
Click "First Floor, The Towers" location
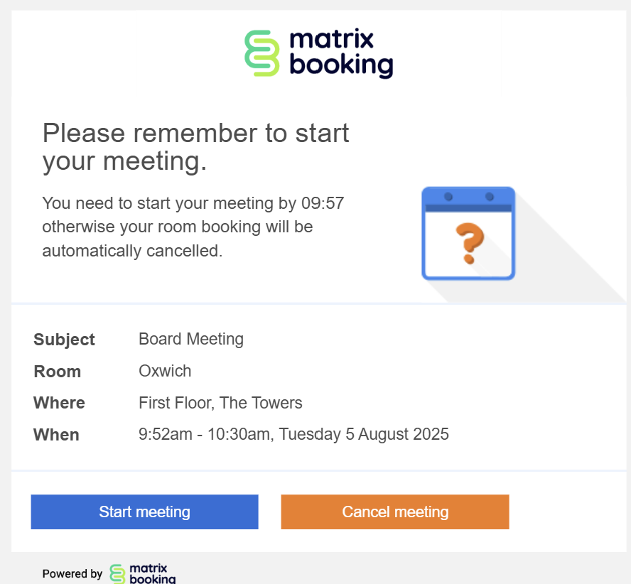pos(220,403)
